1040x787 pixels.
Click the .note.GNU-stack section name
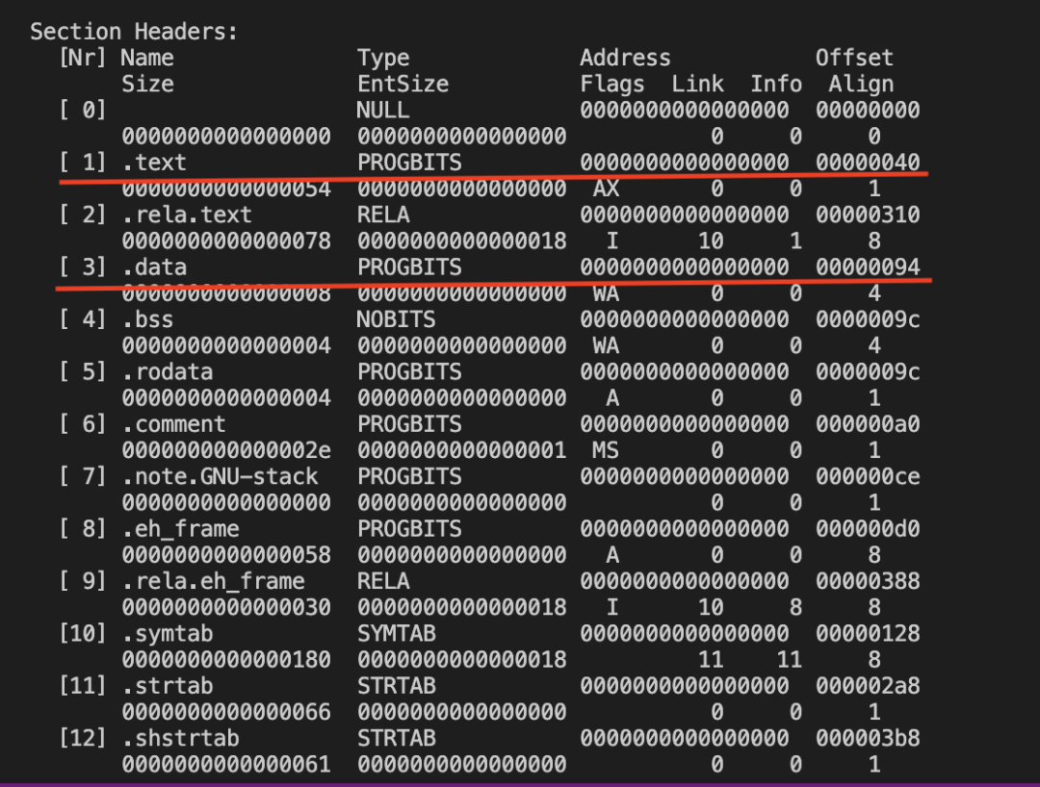click(x=220, y=476)
